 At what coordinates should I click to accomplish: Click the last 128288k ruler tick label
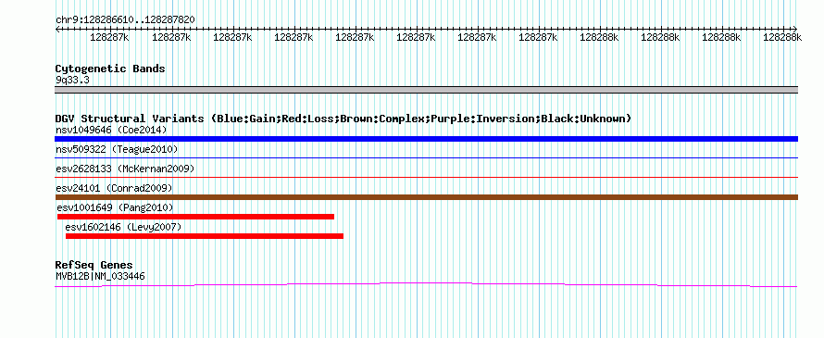pos(782,37)
